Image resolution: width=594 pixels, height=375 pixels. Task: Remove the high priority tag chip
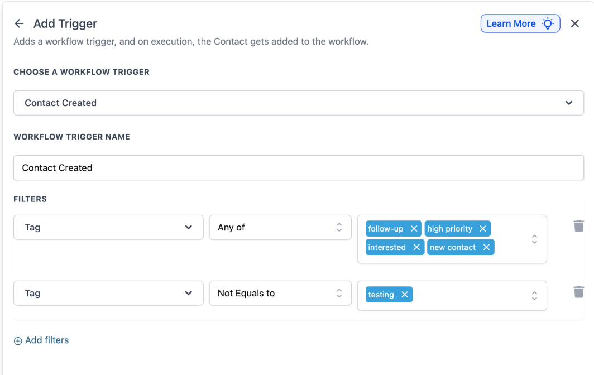(483, 229)
